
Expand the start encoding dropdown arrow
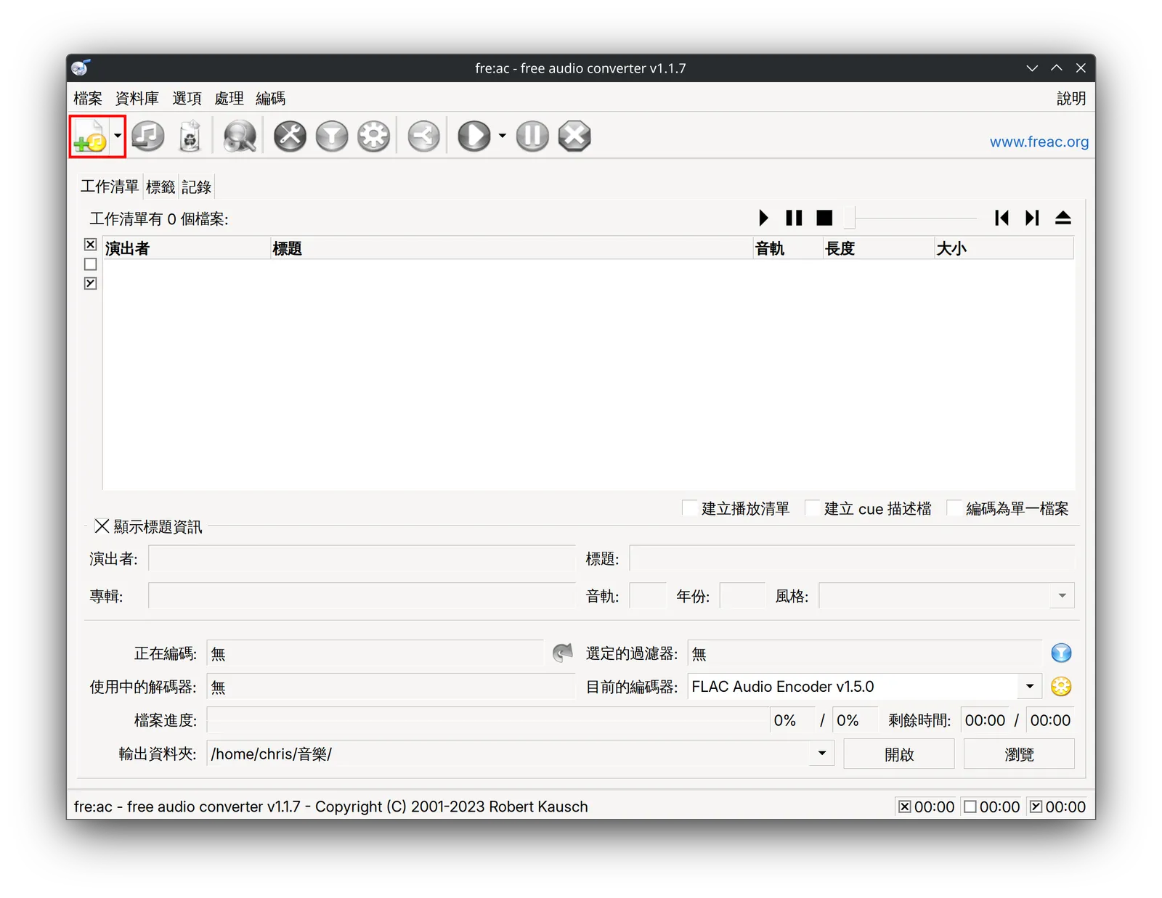click(x=502, y=136)
